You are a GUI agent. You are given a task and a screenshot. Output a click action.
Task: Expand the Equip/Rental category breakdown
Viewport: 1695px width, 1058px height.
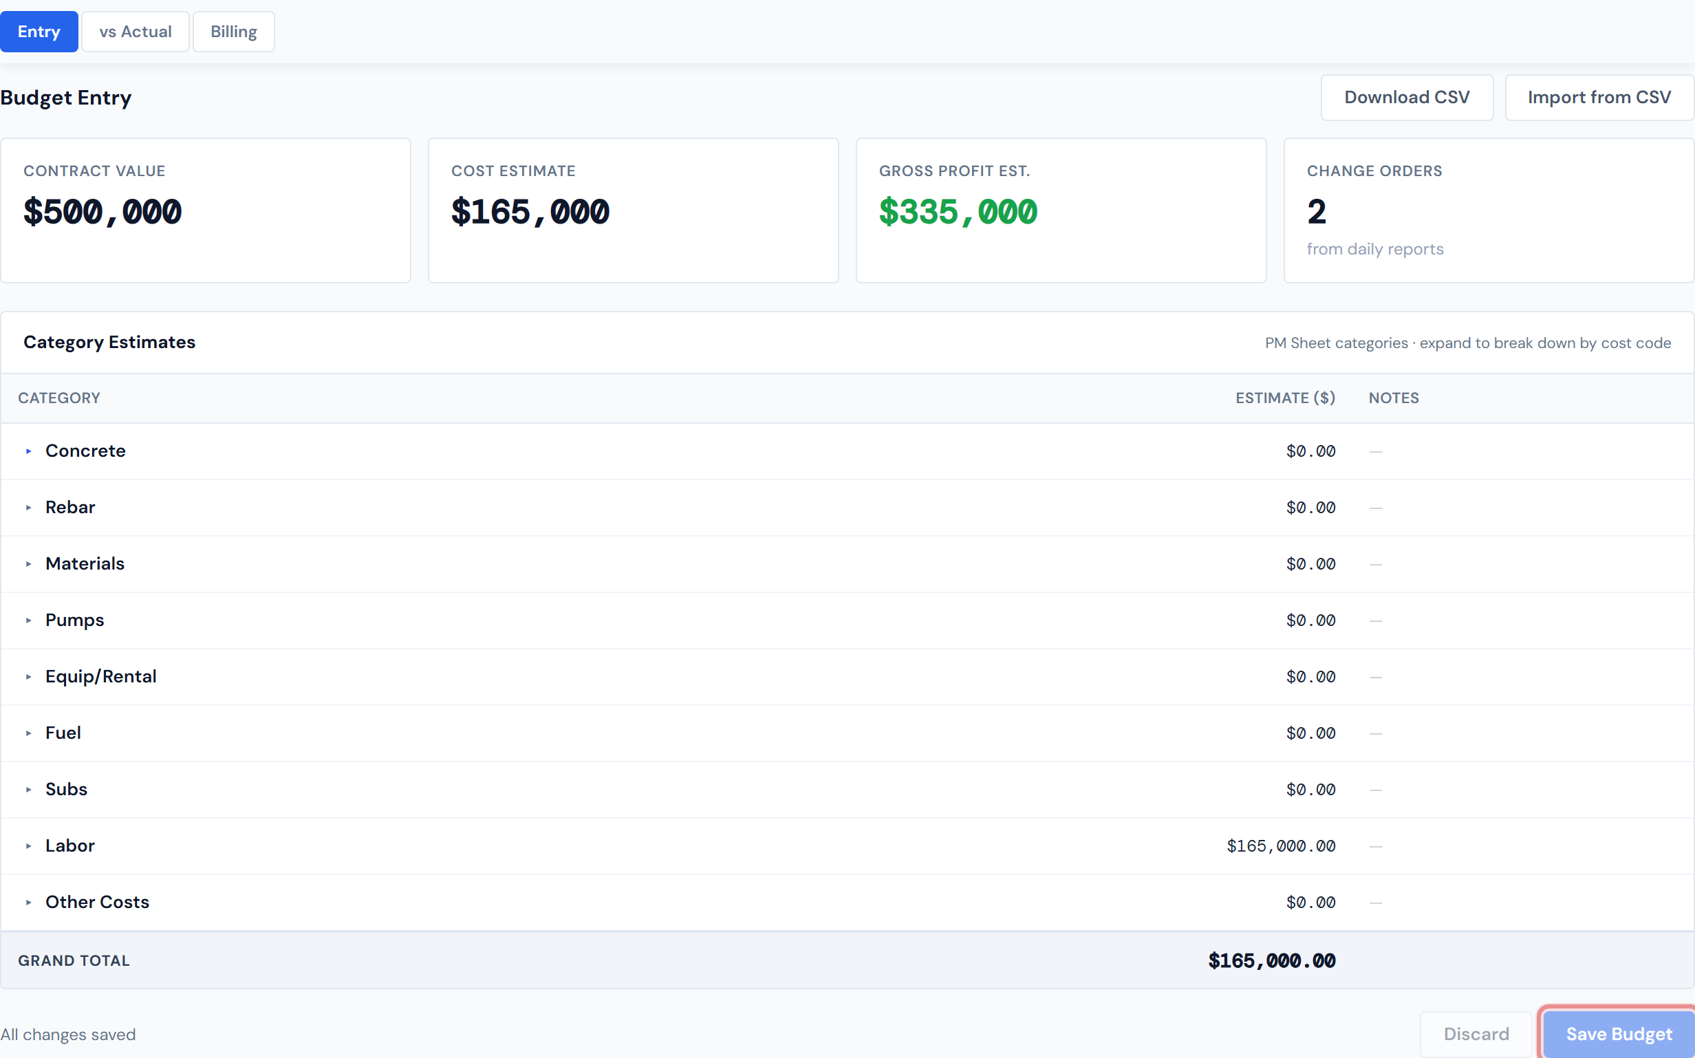(x=29, y=677)
